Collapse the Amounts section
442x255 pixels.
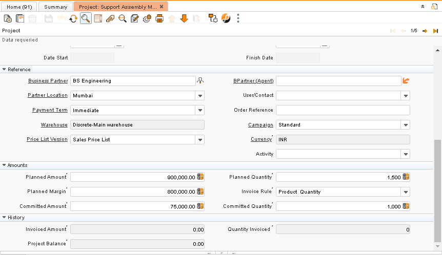4,165
